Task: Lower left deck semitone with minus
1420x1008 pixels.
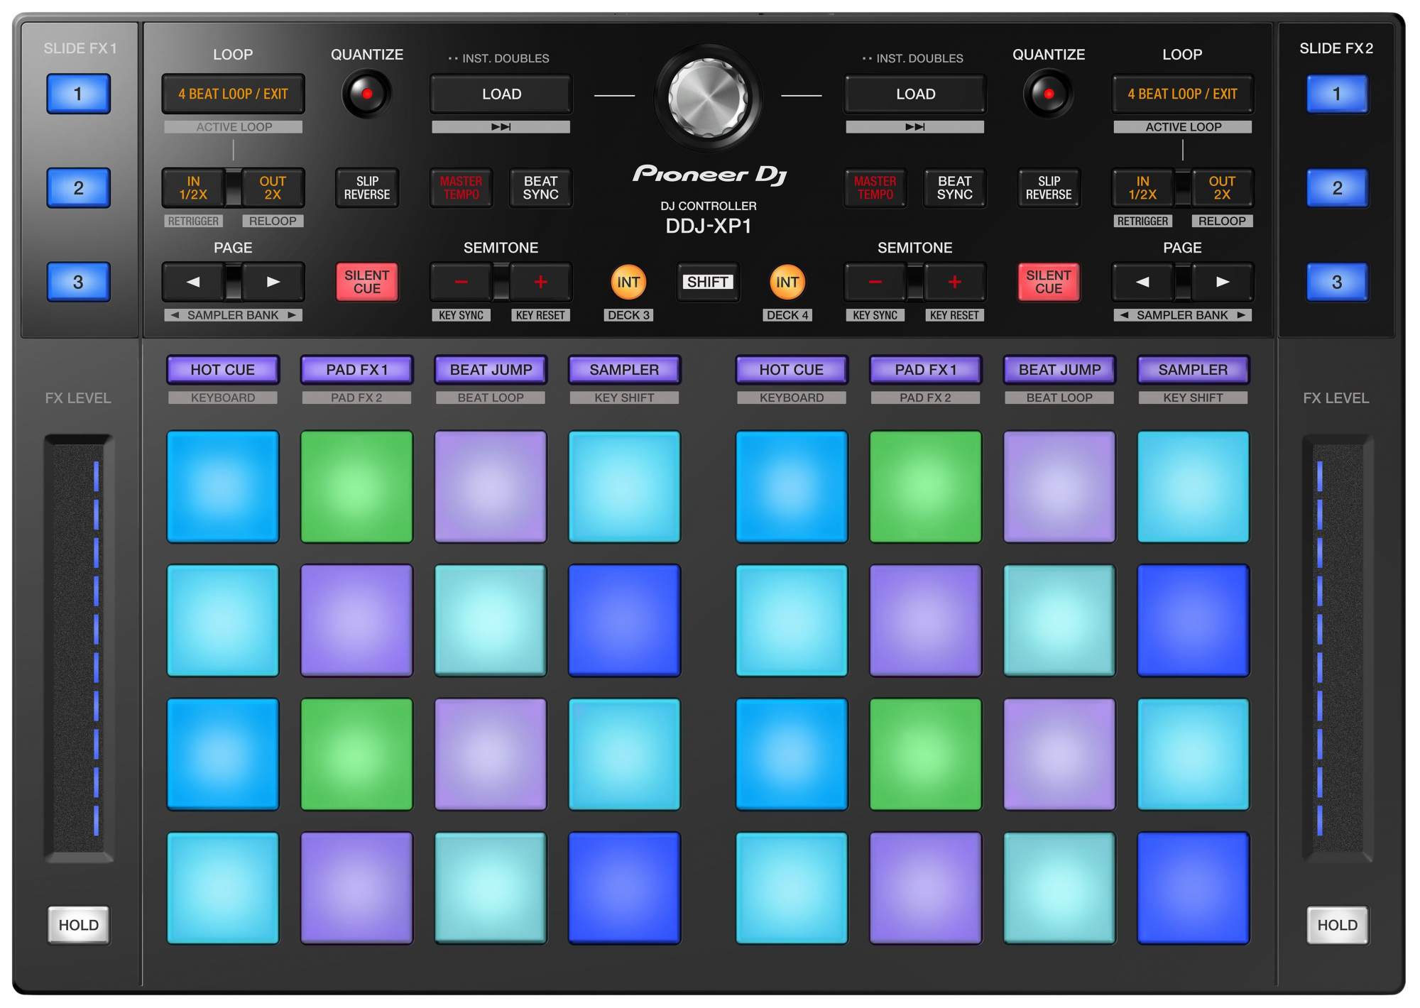Action: 461,282
